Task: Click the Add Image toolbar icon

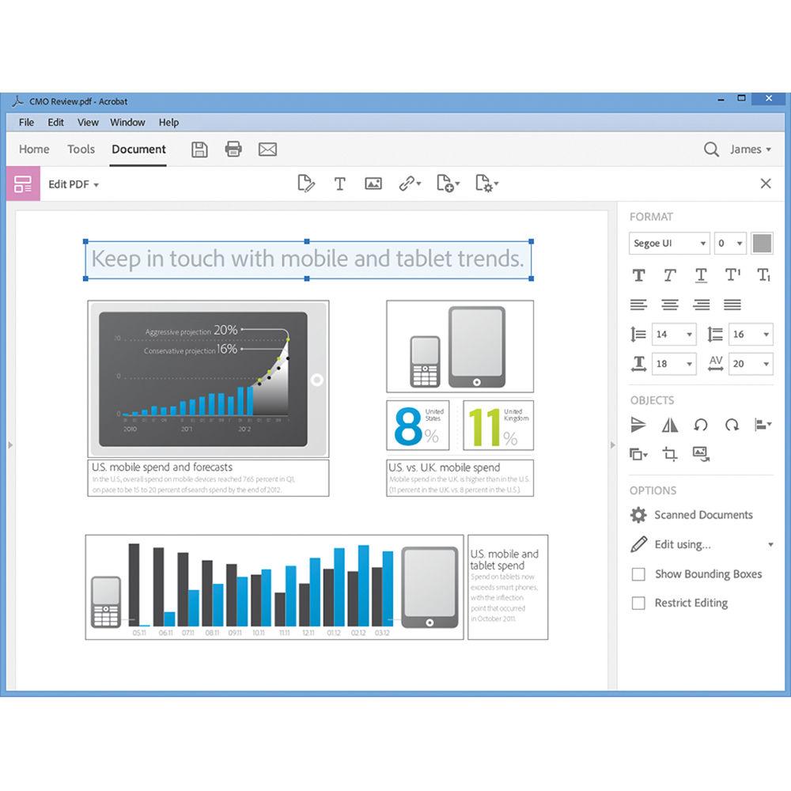Action: pyautogui.click(x=373, y=184)
